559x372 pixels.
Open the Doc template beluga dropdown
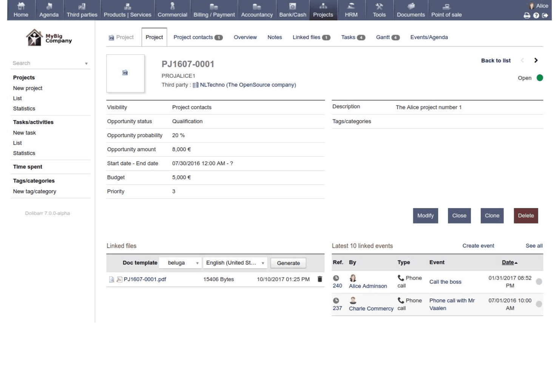pos(180,263)
